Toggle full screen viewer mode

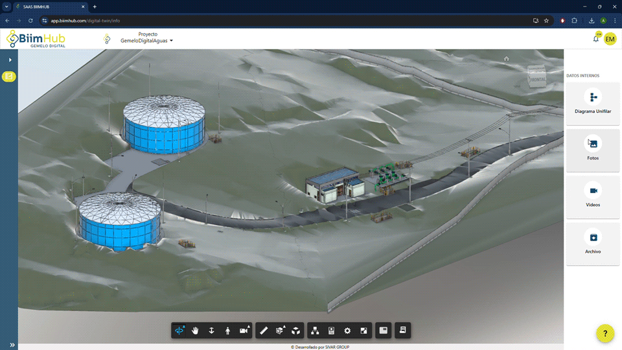[363, 331]
